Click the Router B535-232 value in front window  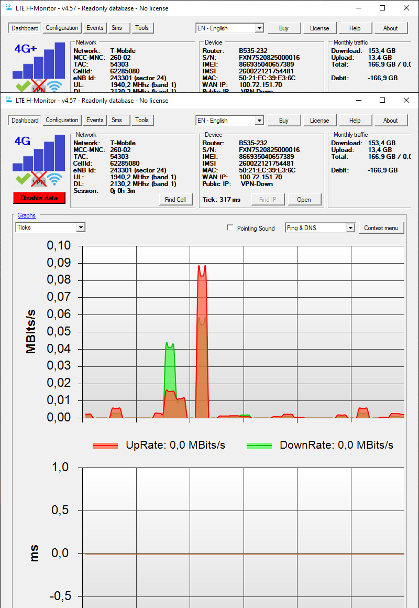coord(253,143)
